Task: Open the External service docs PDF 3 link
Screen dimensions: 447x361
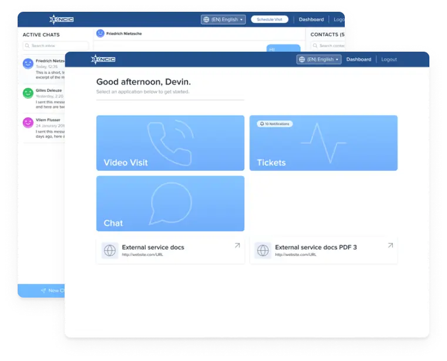Action: click(324, 251)
